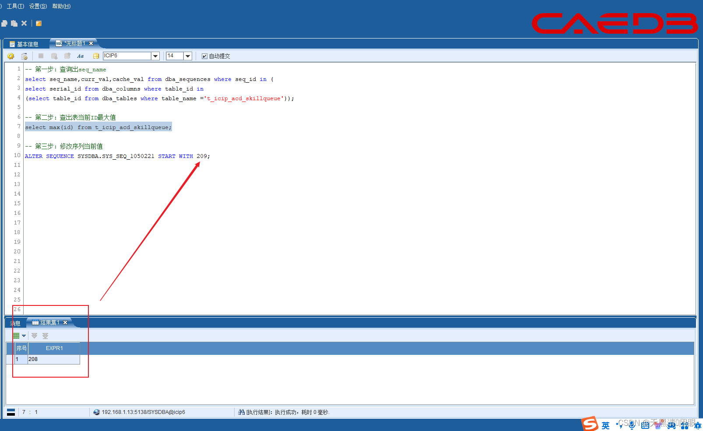Screen dimensions: 703x431
Task: Expand the arrow beside the green grid icon
Action: pyautogui.click(x=24, y=336)
